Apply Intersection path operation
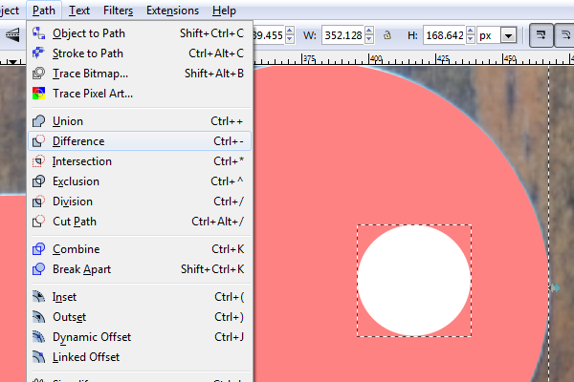 pos(140,161)
